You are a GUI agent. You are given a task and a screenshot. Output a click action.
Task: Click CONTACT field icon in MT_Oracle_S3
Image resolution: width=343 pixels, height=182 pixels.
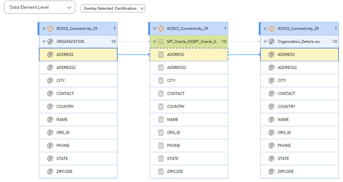161,94
